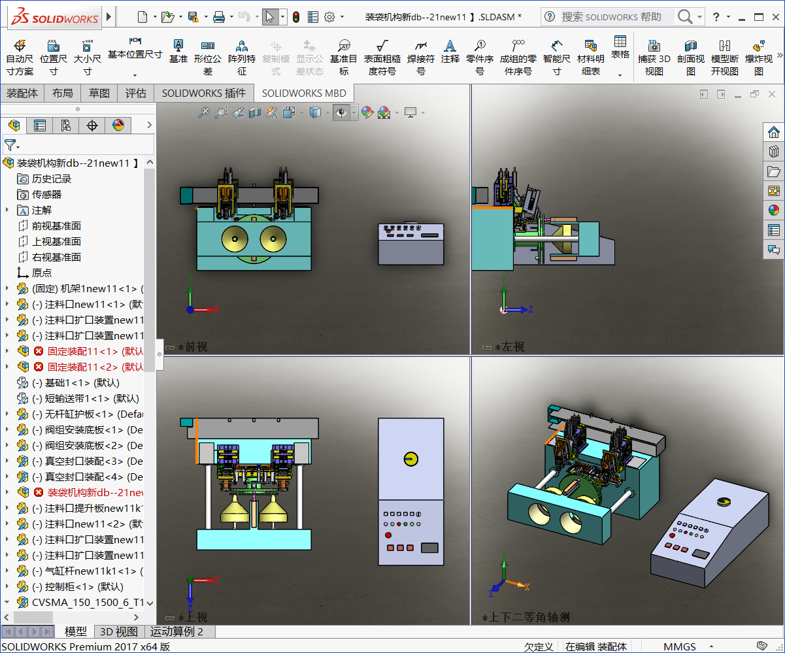Click the Apply Scene icon
Viewport: 785px width, 653px height.
point(383,112)
